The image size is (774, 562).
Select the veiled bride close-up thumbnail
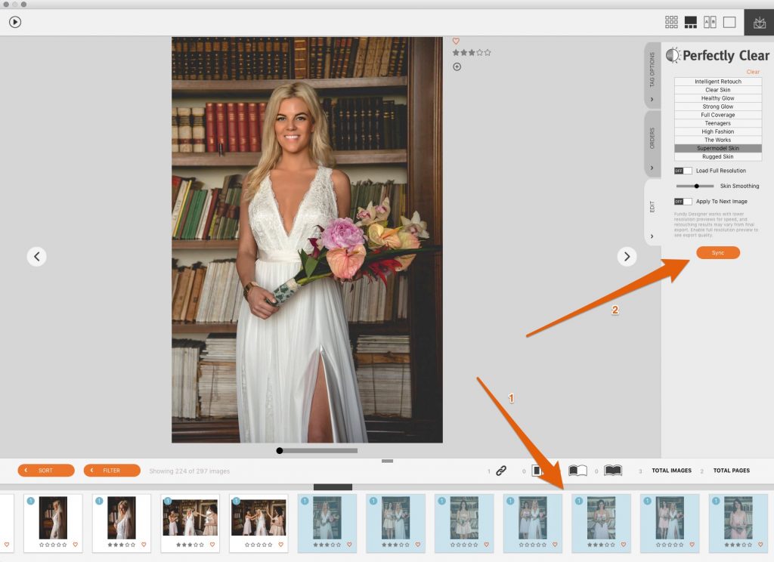(122, 523)
